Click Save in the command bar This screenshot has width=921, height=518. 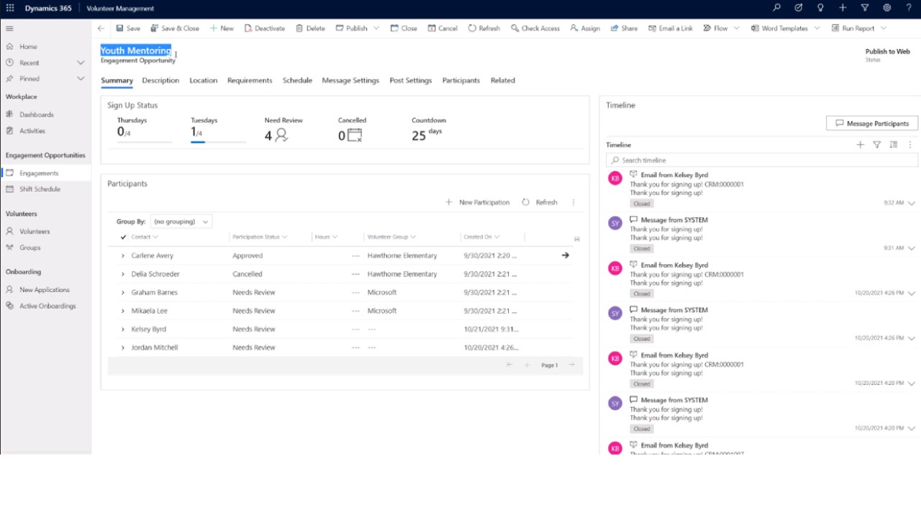coord(128,28)
